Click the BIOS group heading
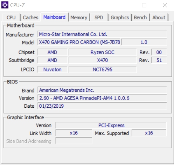 pos(12,82)
